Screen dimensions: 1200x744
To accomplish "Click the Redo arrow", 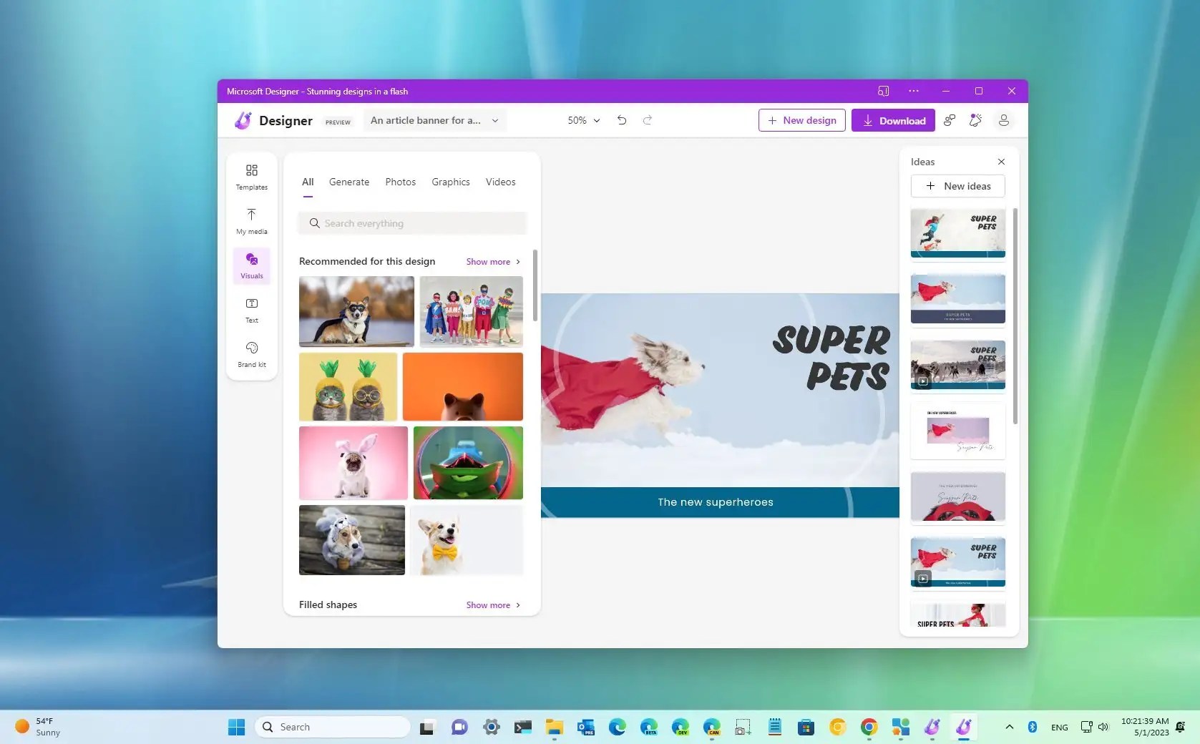I will (x=647, y=120).
